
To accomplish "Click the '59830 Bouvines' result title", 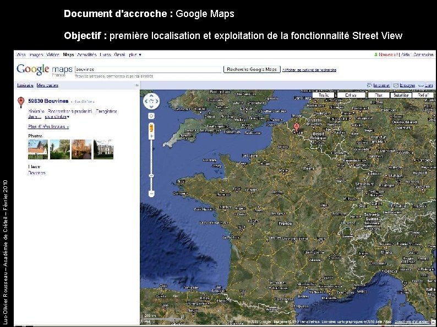I will point(48,101).
